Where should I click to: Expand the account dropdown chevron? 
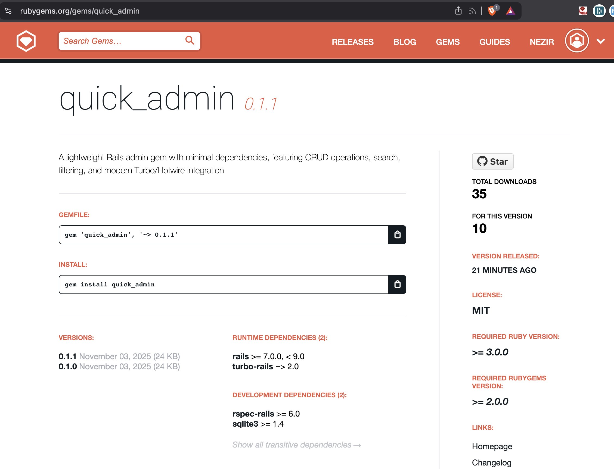[600, 42]
